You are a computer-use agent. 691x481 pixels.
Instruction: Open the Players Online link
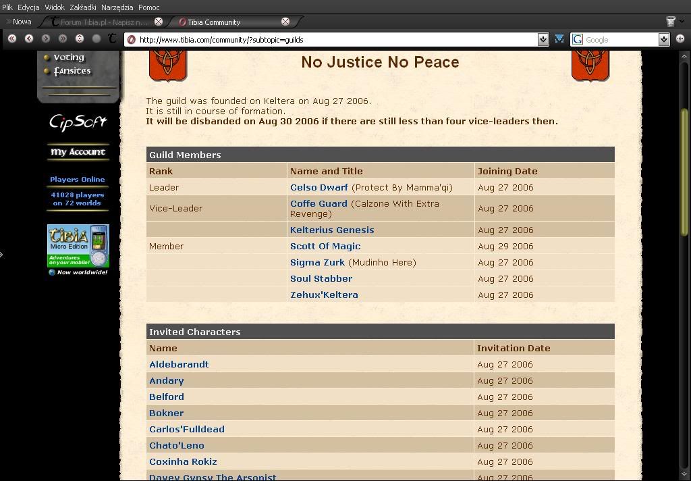tap(78, 179)
